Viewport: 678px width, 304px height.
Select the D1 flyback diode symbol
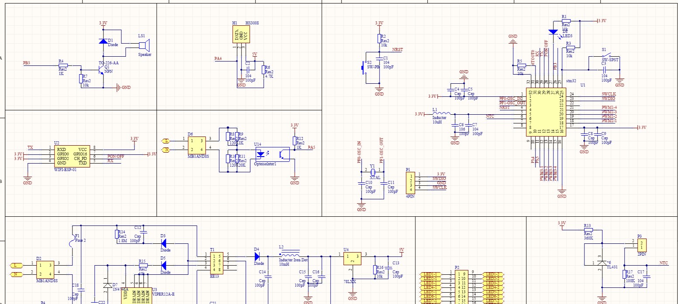(103, 41)
